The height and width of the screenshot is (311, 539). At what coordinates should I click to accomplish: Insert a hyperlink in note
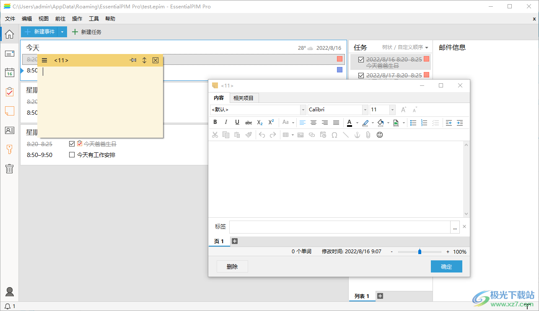pos(312,135)
